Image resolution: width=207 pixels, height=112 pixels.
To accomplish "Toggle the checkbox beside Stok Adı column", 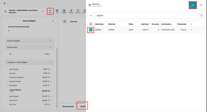I will point(65,22).
